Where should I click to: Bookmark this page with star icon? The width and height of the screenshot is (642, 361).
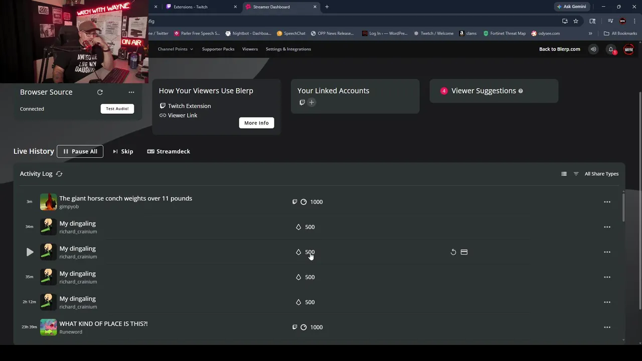[x=576, y=21]
